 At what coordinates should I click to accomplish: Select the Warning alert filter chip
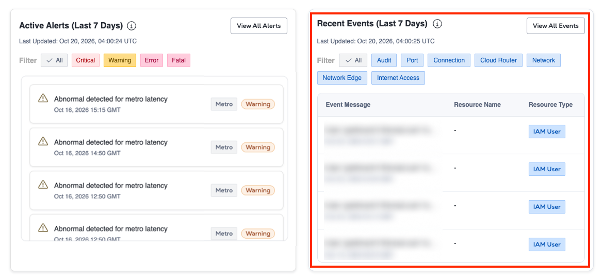[x=120, y=60]
